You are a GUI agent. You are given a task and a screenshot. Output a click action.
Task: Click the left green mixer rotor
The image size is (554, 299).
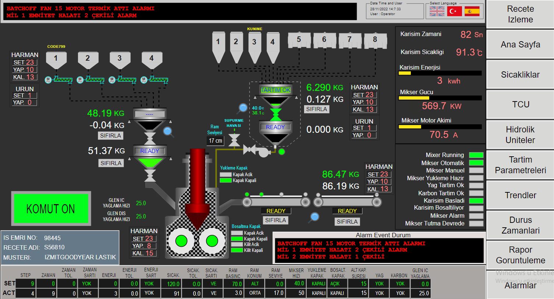tap(181, 241)
